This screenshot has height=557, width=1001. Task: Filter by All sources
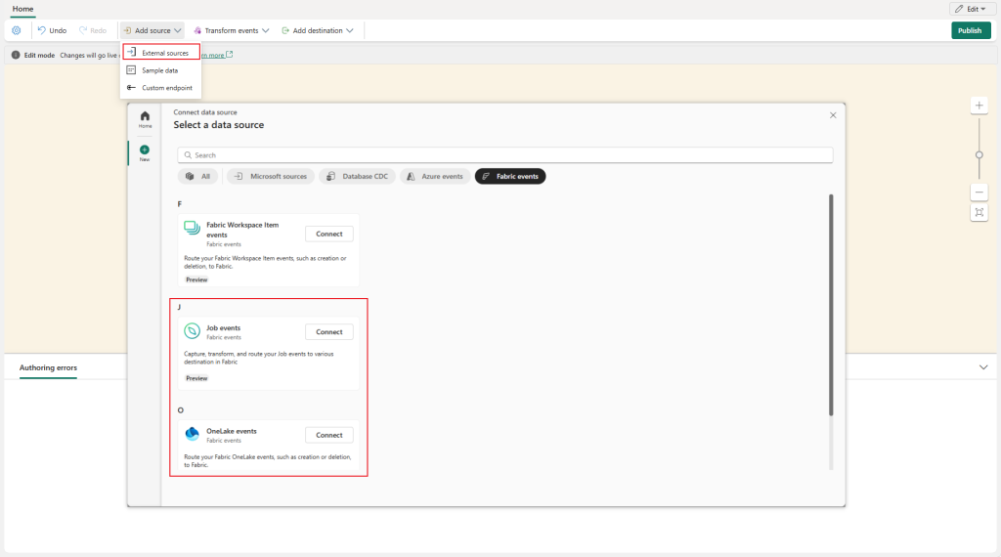(x=197, y=176)
